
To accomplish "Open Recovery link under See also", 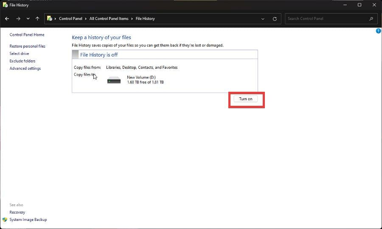I will point(17,212).
